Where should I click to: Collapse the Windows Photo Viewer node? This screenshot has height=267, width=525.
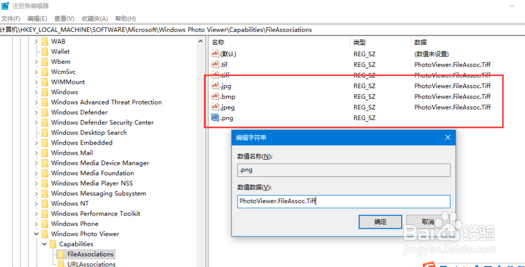36,234
